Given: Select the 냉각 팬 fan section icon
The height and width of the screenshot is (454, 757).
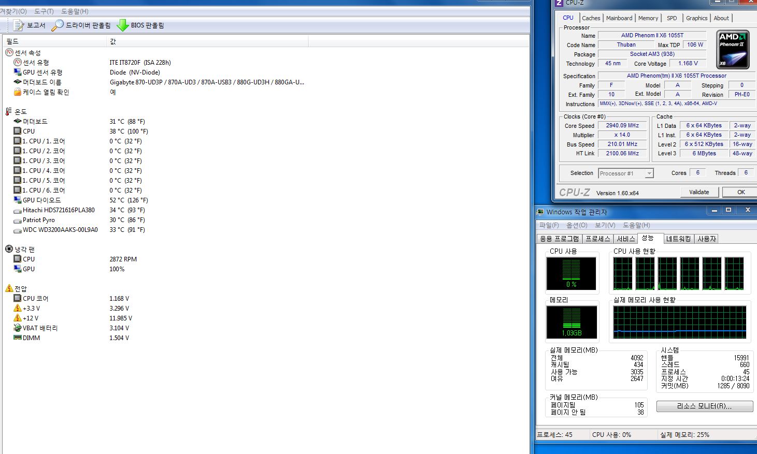Looking at the screenshot, I should (x=9, y=250).
